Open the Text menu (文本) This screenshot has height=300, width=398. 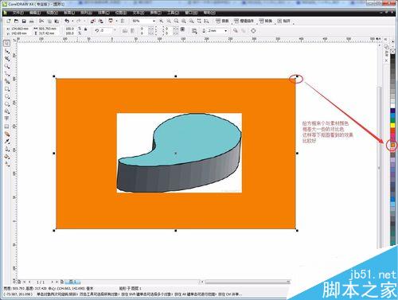click(x=139, y=13)
